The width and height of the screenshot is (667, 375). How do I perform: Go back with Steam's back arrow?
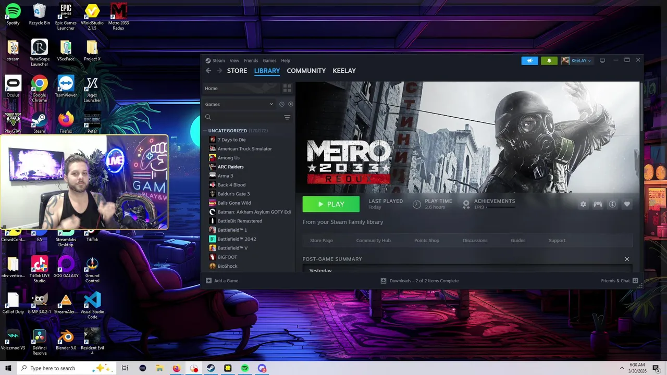[208, 71]
